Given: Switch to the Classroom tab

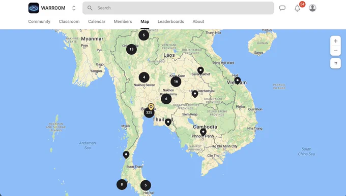Looking at the screenshot, I should pyautogui.click(x=69, y=22).
